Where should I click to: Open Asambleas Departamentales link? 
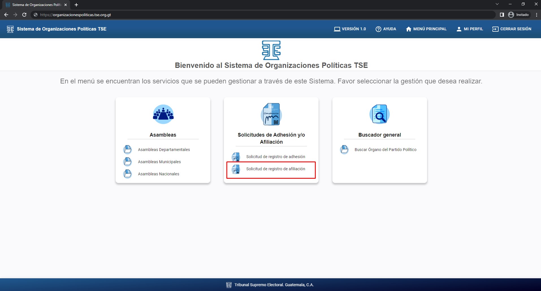coord(164,150)
